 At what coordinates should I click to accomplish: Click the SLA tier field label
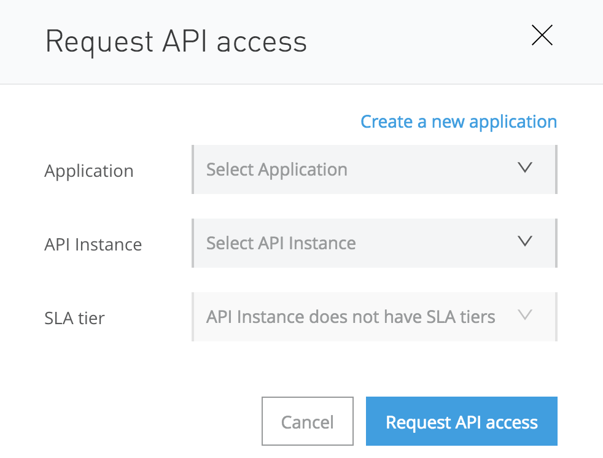click(74, 318)
